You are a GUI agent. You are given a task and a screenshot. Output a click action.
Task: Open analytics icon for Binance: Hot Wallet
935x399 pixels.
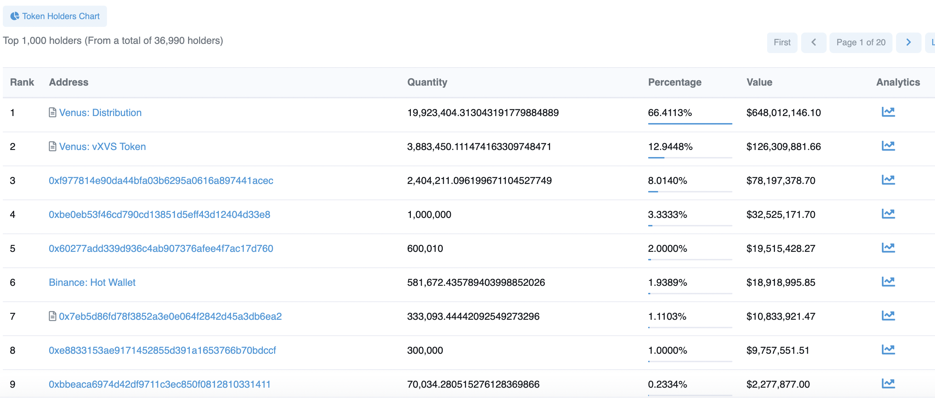click(x=888, y=282)
